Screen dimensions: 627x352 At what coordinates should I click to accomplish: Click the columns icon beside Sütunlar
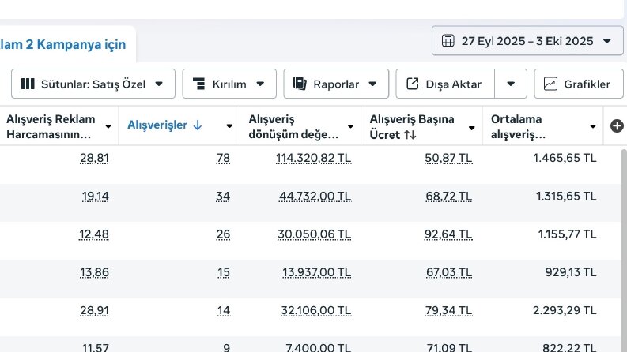[x=28, y=84]
